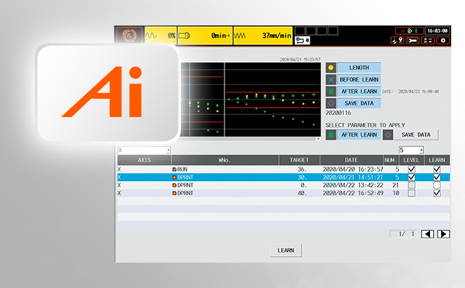Open the axis X dropdown
The height and width of the screenshot is (288, 465).
144,151
